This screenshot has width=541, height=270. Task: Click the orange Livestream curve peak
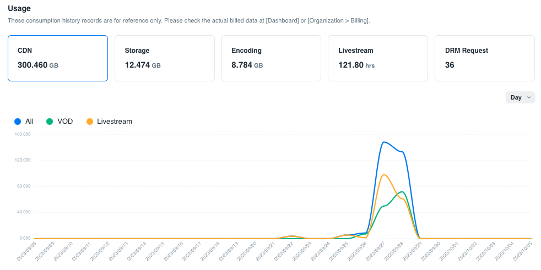(384, 175)
